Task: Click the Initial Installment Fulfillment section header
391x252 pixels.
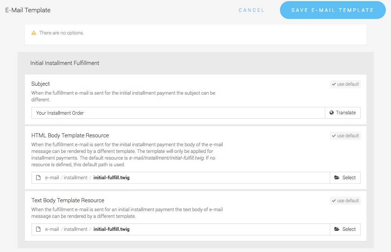Action: pos(65,63)
